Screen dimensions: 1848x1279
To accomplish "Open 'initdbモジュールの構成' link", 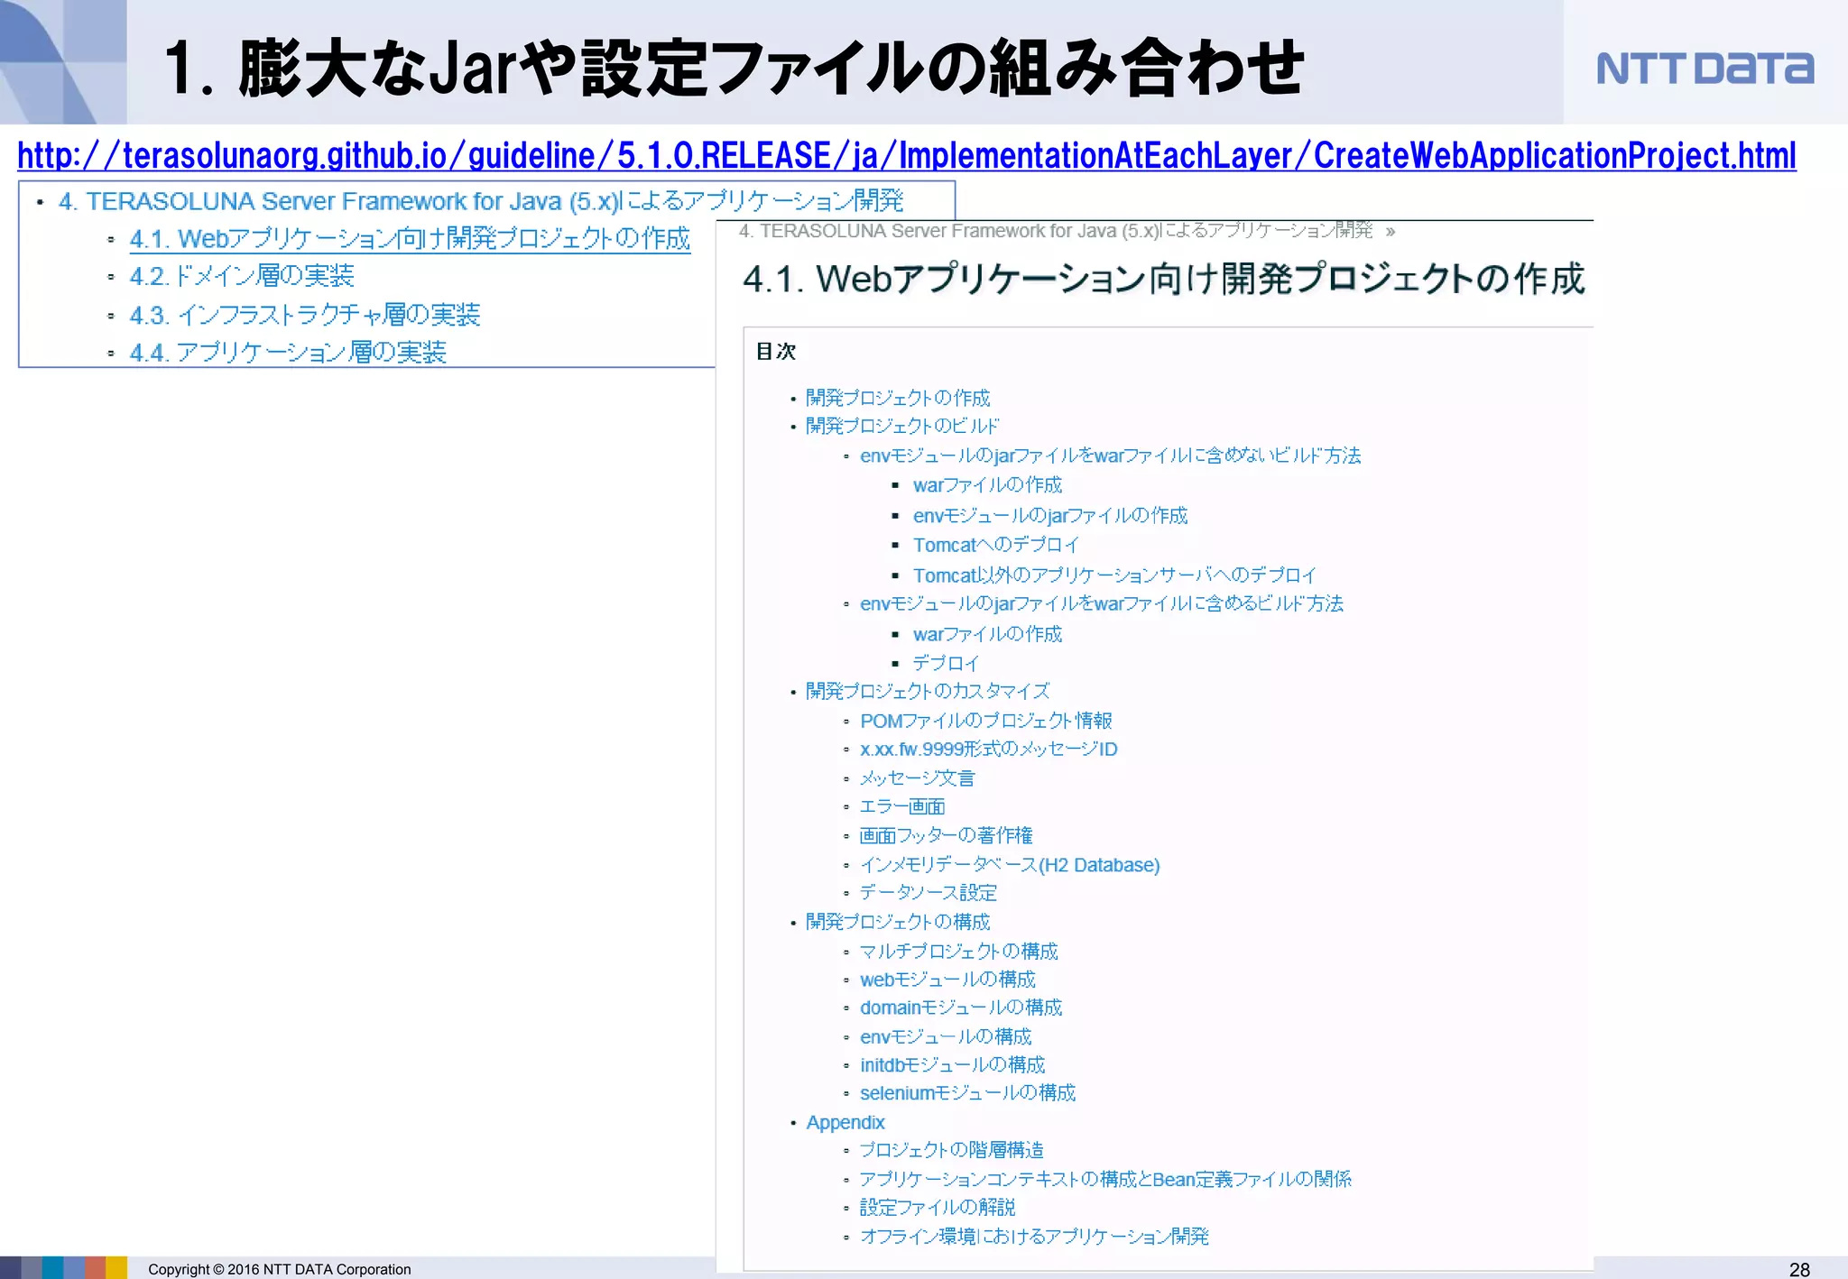I will coord(953,1065).
